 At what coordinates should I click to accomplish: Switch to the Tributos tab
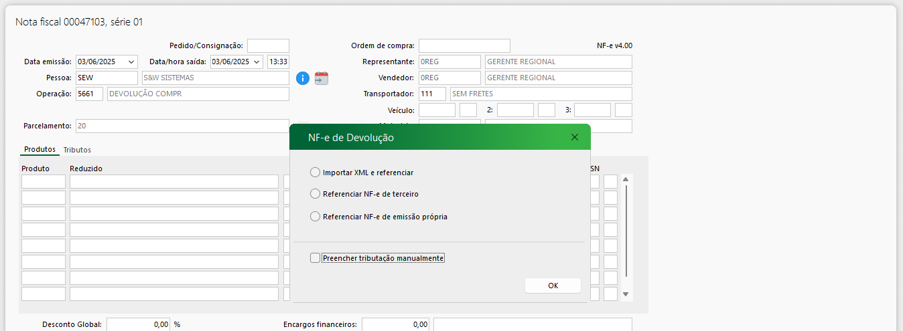pyautogui.click(x=77, y=150)
